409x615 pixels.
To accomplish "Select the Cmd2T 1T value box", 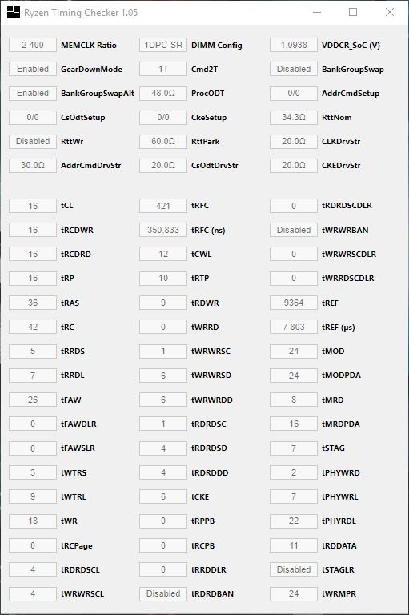I will tap(163, 69).
